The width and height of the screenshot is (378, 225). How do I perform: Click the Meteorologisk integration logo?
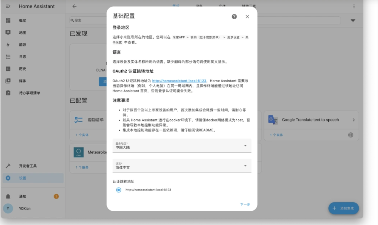click(x=79, y=152)
